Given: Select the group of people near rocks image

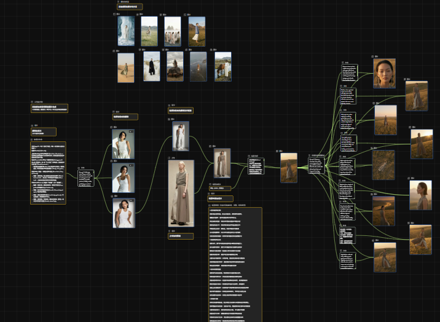Looking at the screenshot, I should coord(173,31).
